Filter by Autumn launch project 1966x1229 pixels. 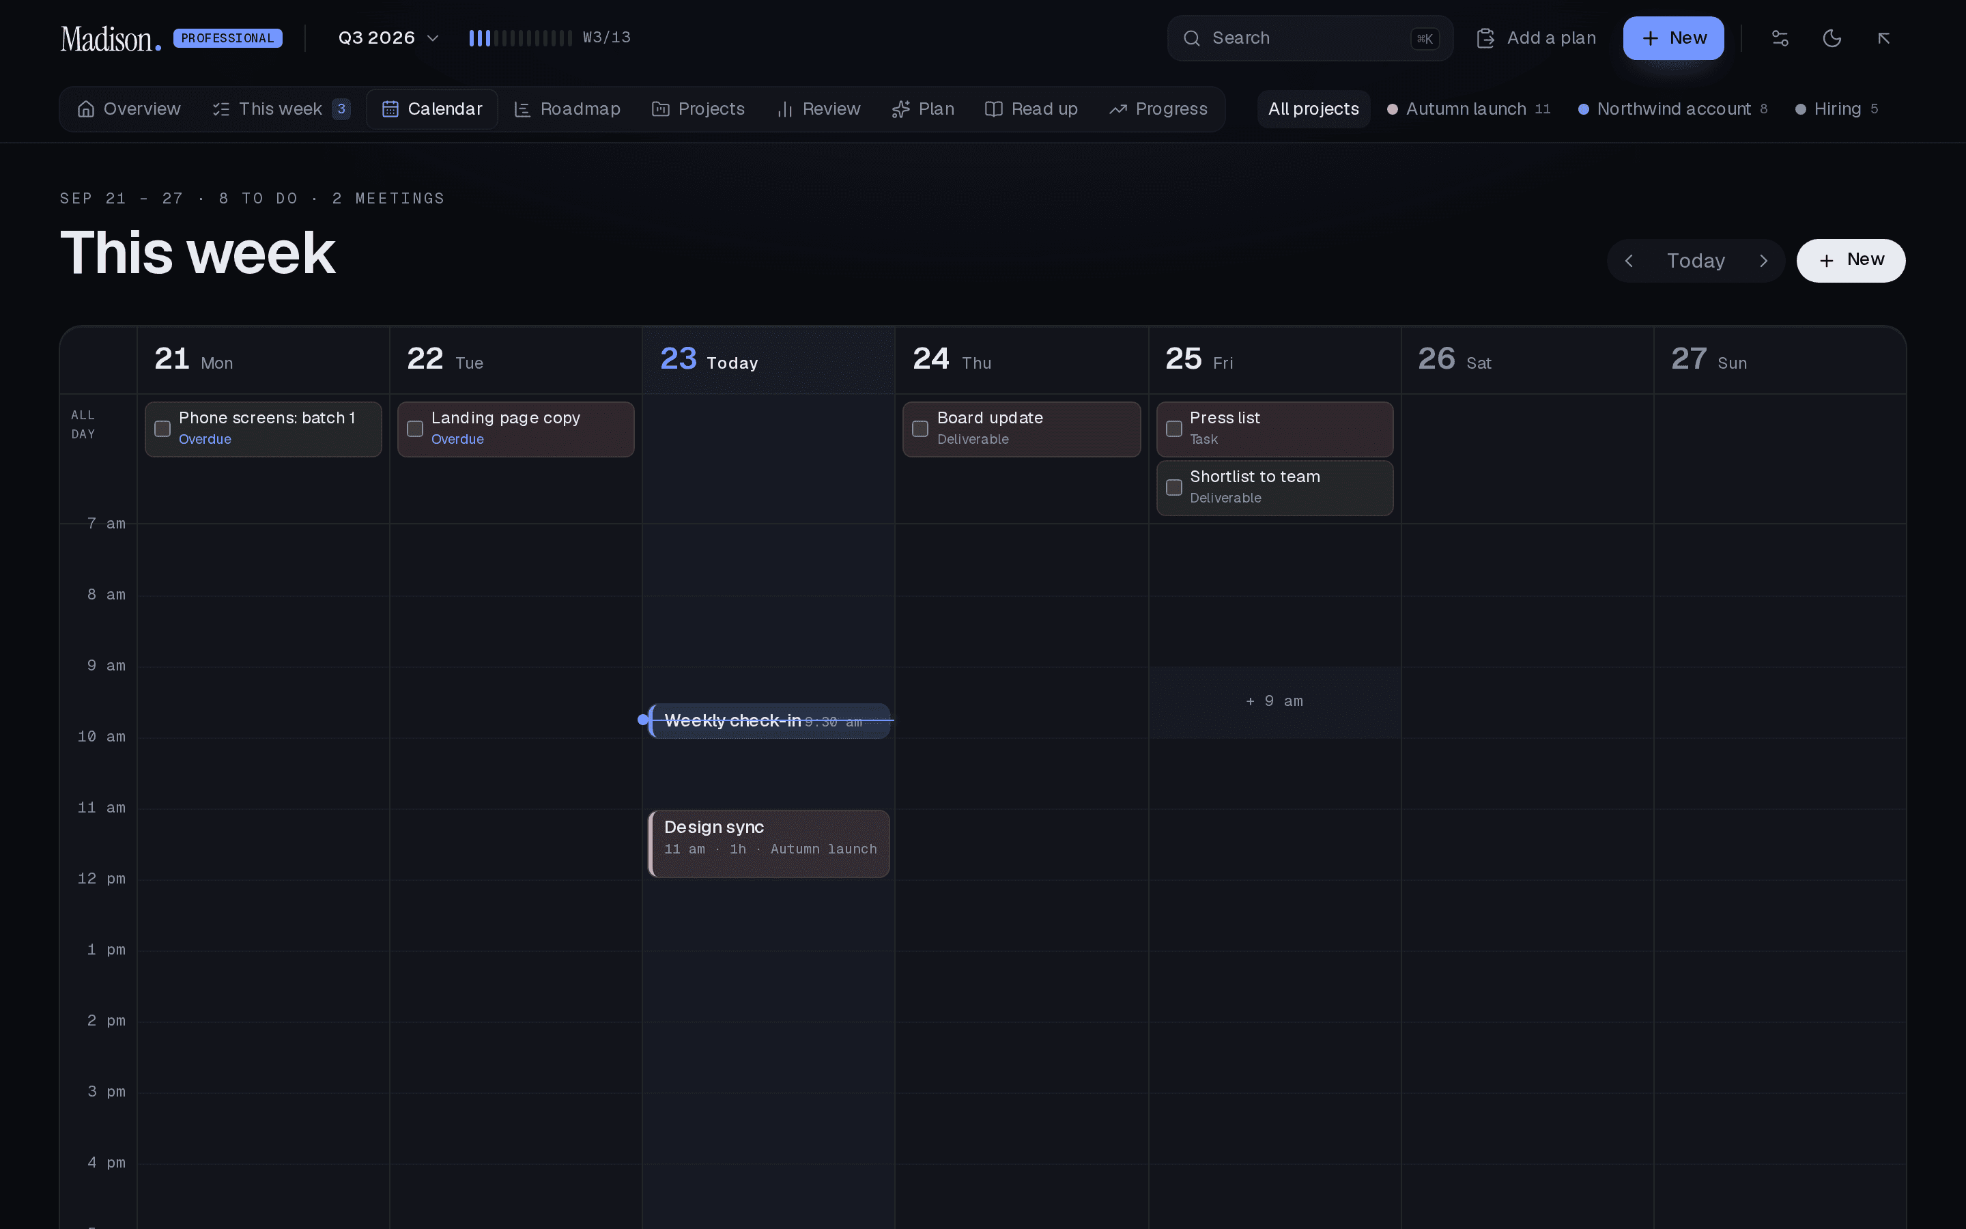click(1469, 109)
